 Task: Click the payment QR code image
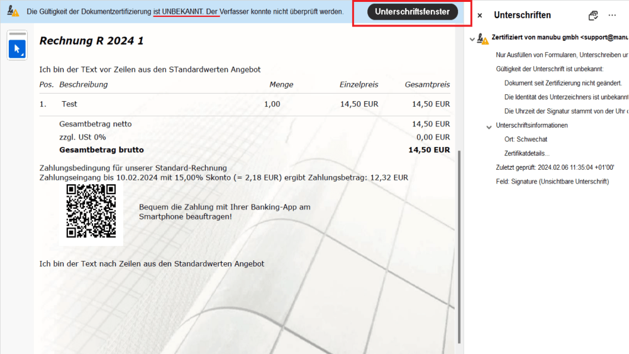tap(91, 212)
